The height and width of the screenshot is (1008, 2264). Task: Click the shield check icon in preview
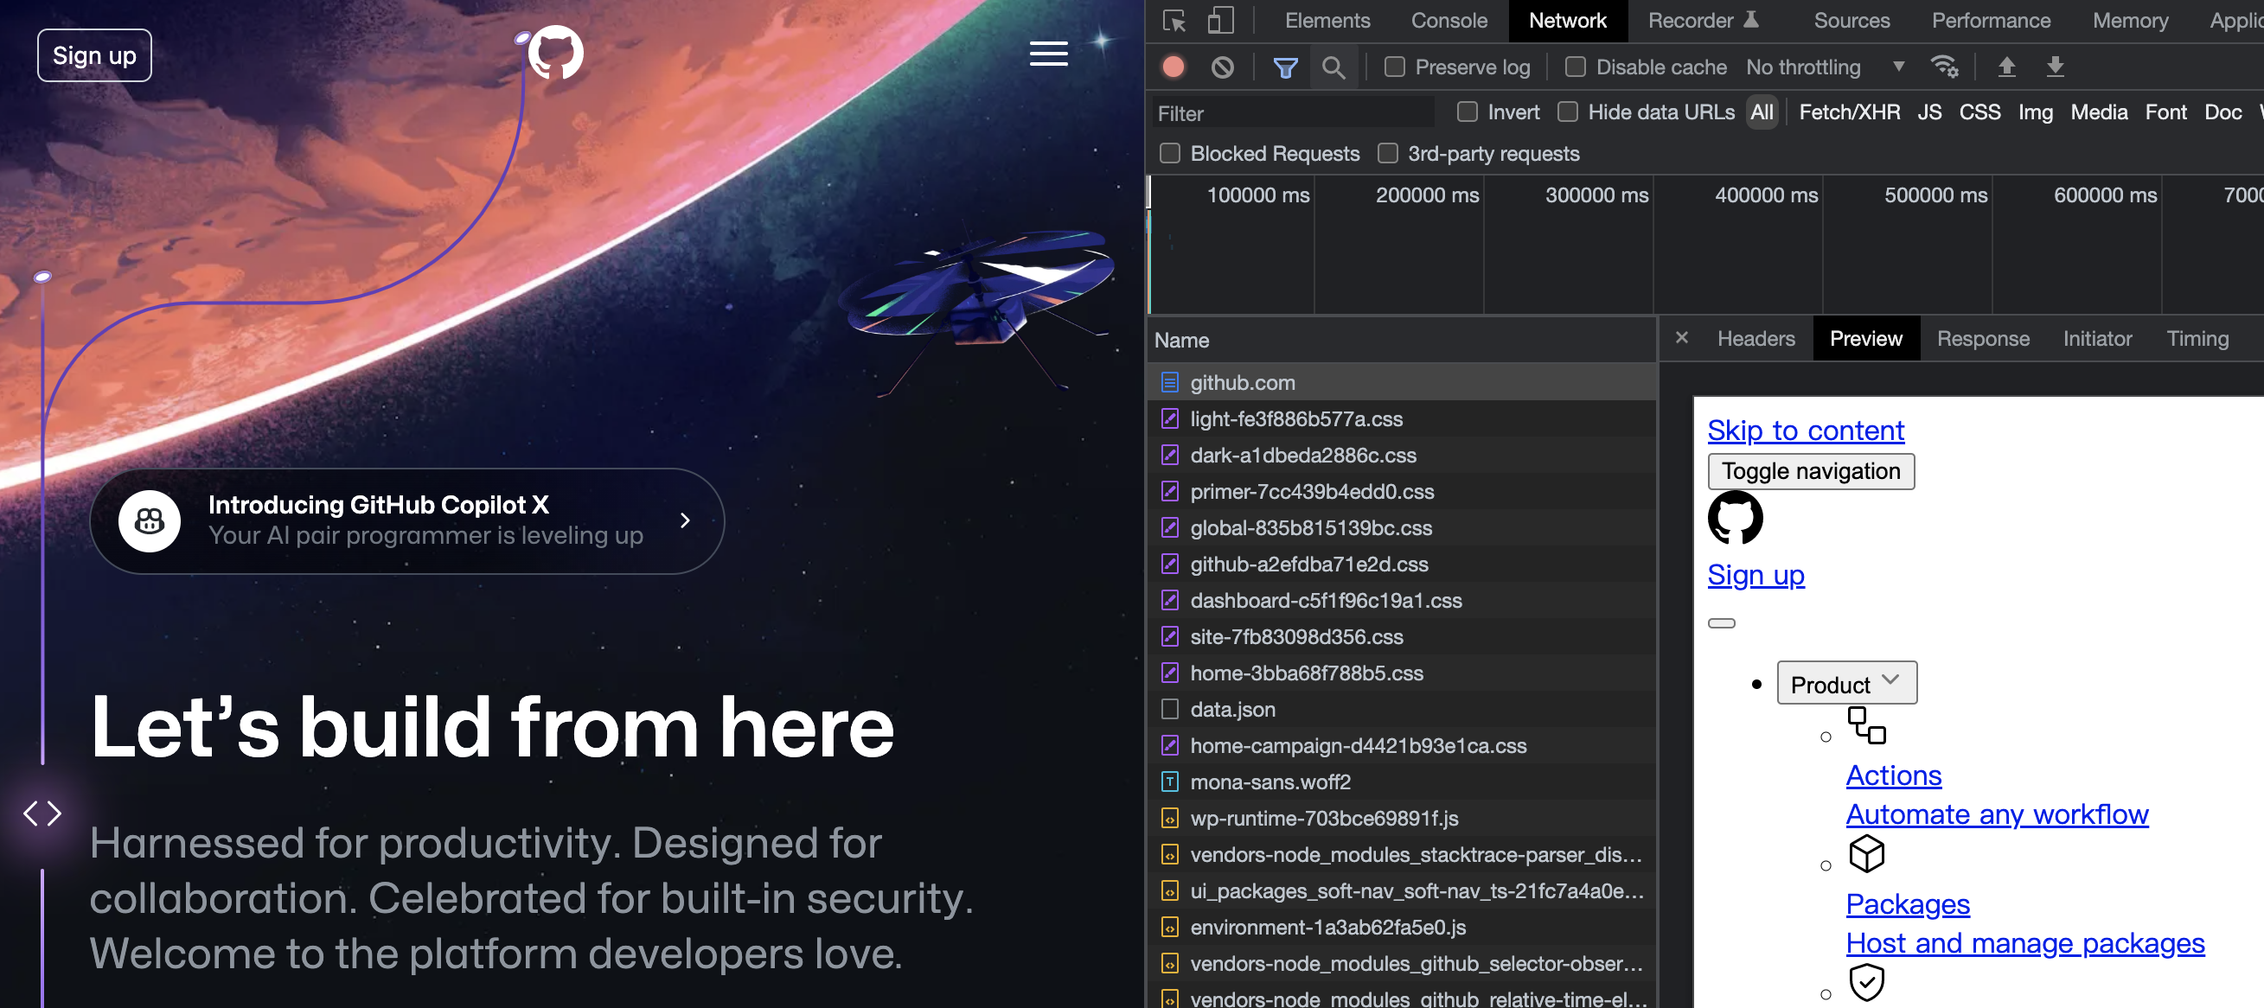click(x=1867, y=983)
